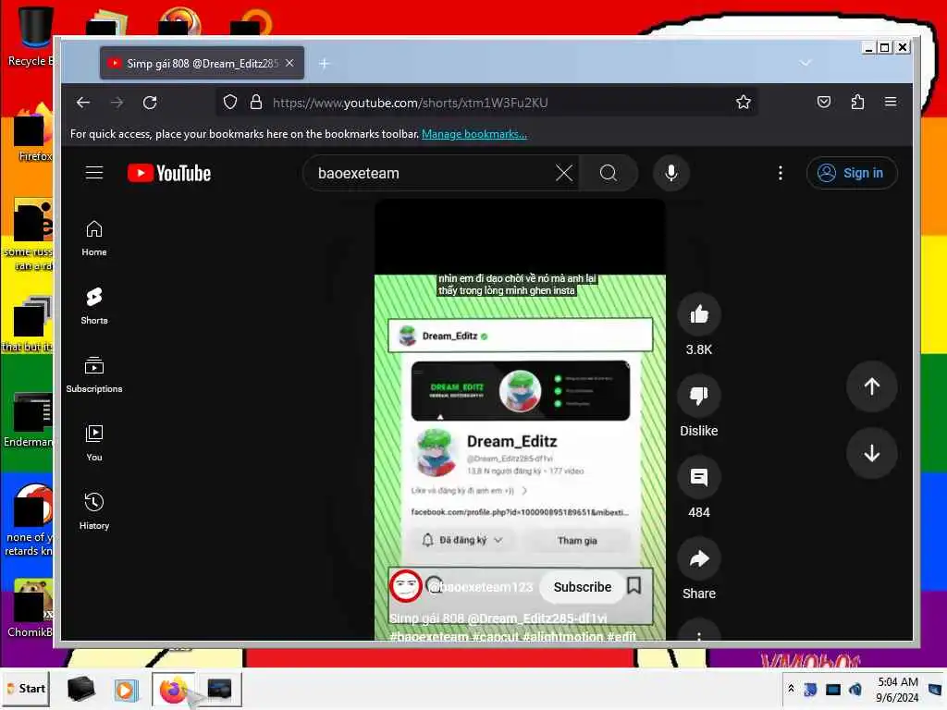Open the YouTube guide hamburger menu
The width and height of the screenshot is (947, 710).
click(94, 173)
